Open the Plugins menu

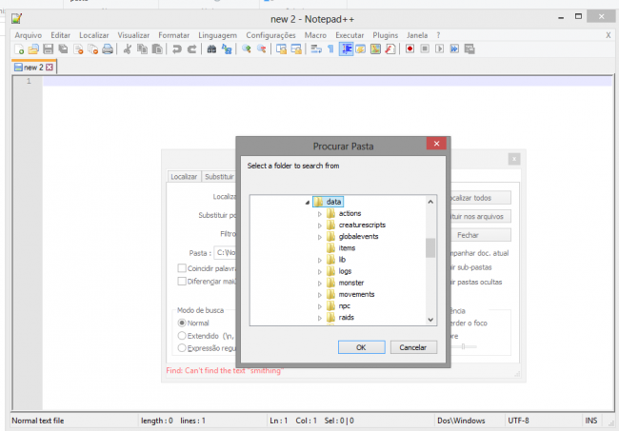click(x=386, y=35)
